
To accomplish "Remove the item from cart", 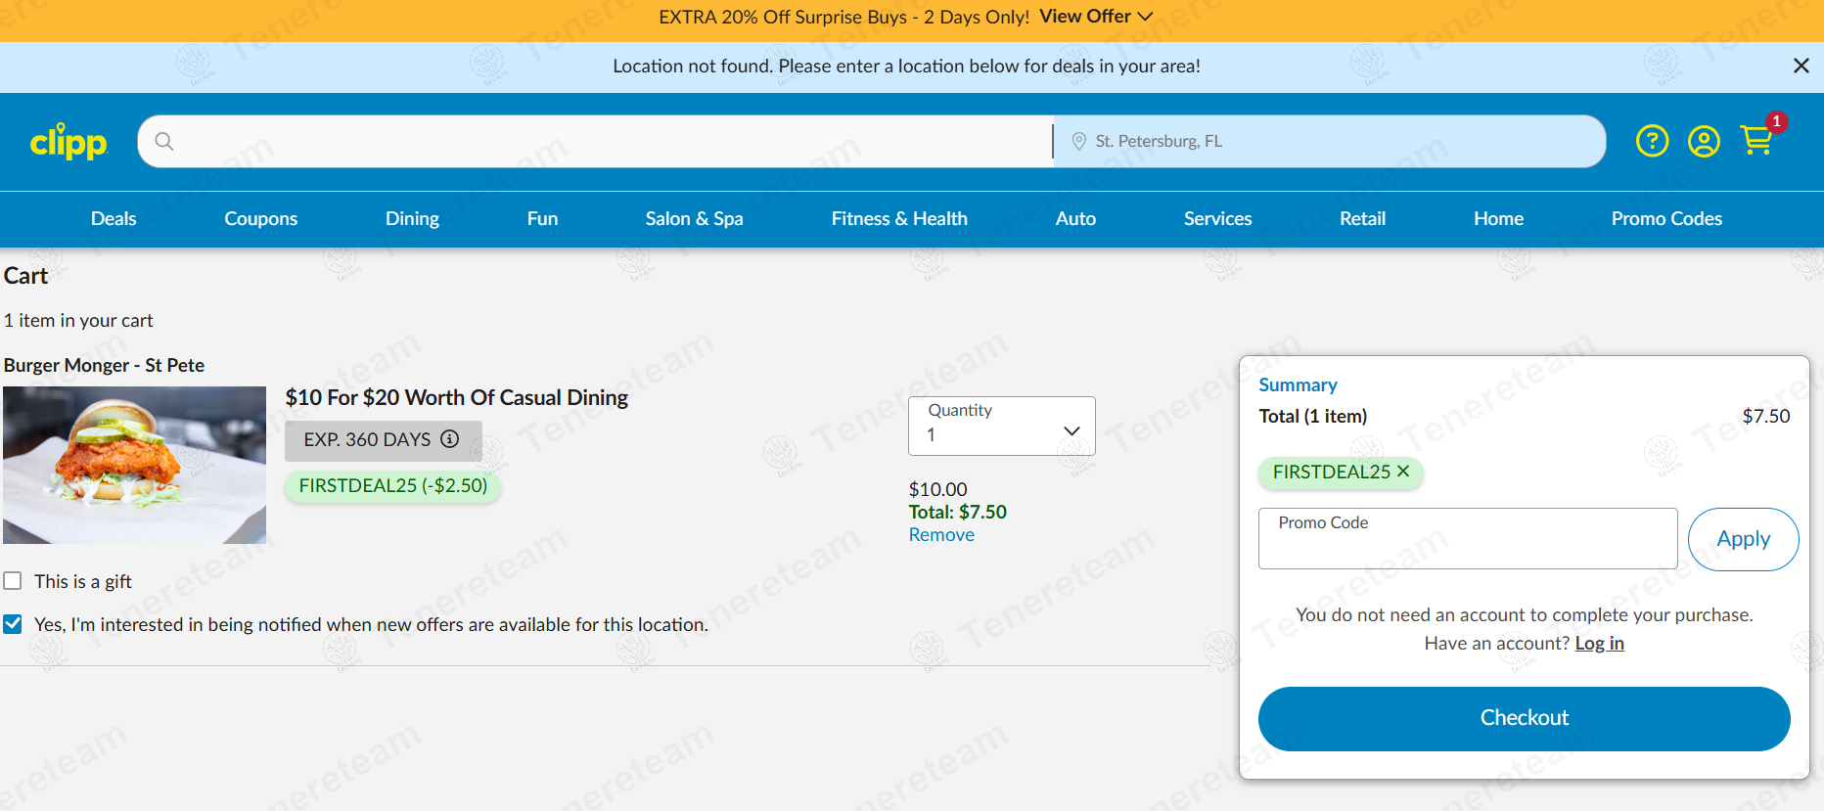I will 941,535.
